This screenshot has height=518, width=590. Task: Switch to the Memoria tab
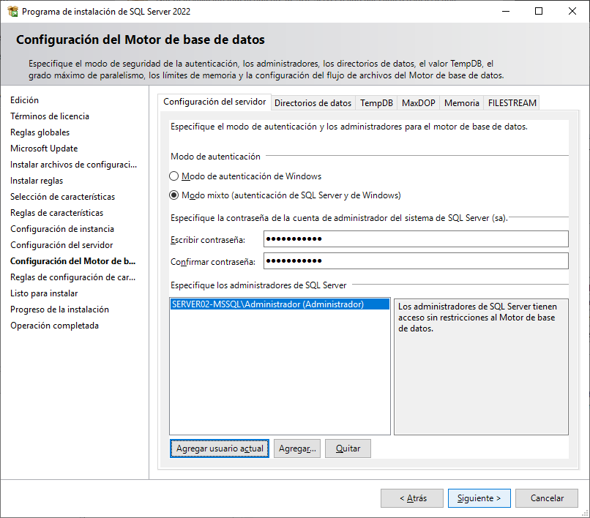(462, 103)
